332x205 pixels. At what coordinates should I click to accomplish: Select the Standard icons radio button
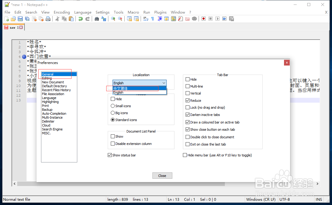point(113,120)
